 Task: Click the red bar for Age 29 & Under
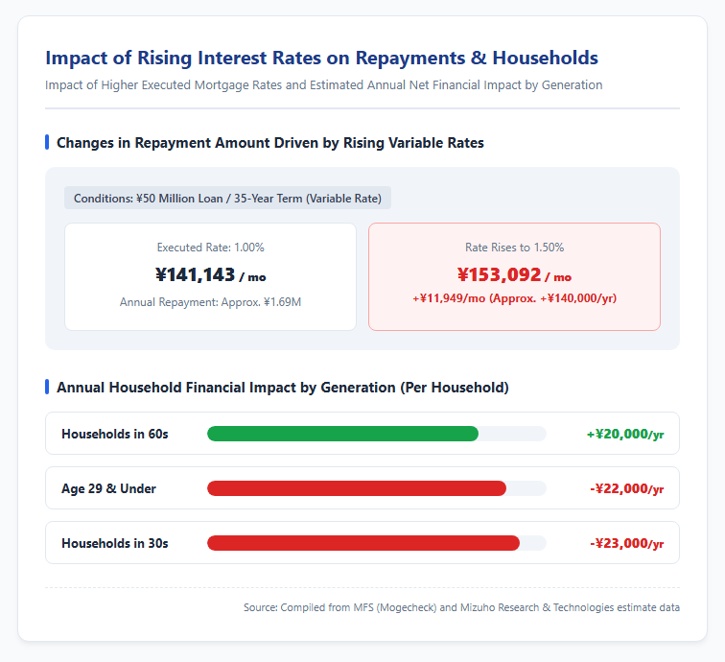357,488
